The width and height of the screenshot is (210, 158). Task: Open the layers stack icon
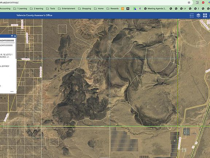click(x=198, y=15)
